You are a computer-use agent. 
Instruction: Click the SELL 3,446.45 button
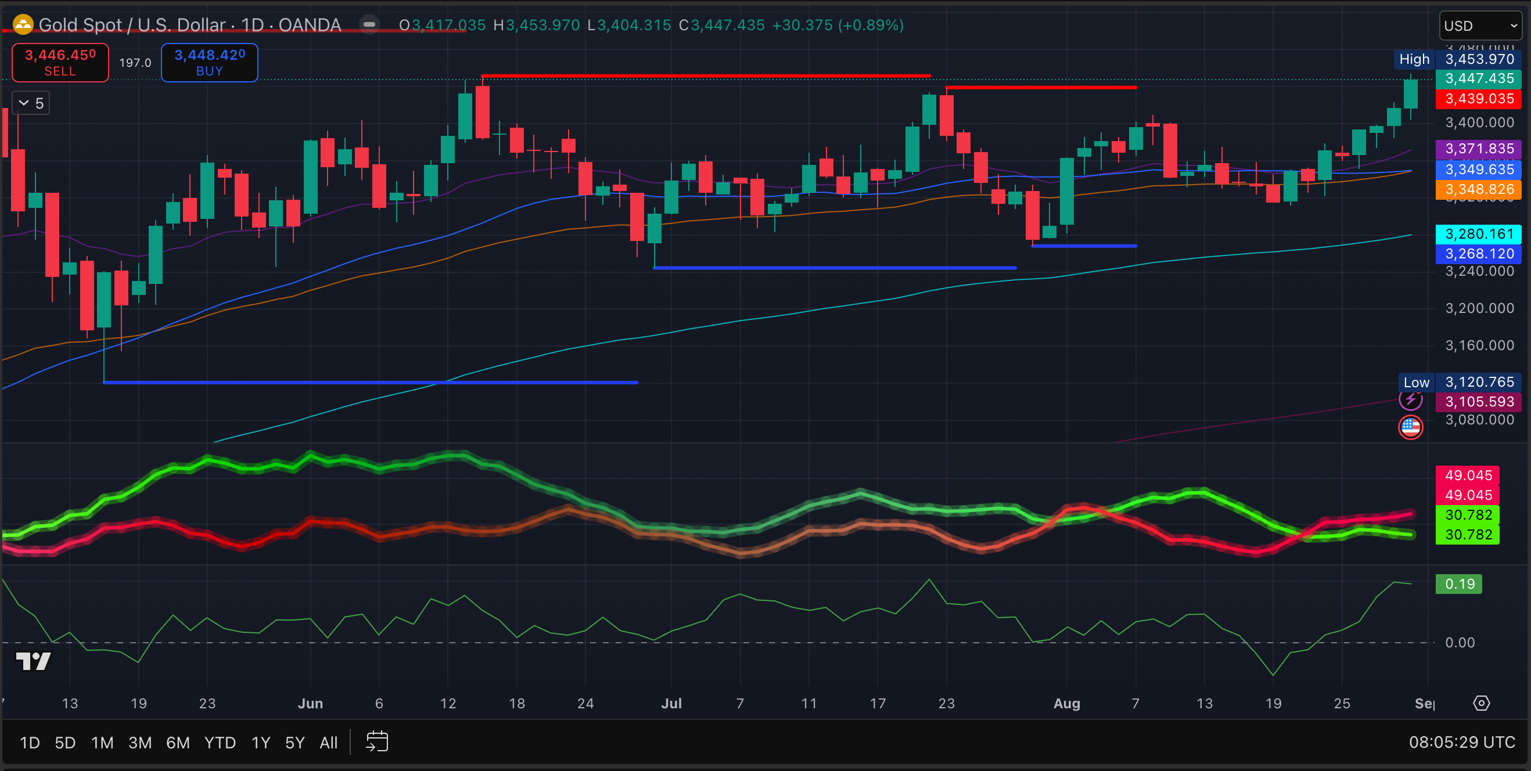pyautogui.click(x=60, y=62)
